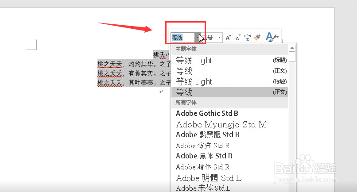Open the Styles icon with large A

tap(272, 37)
